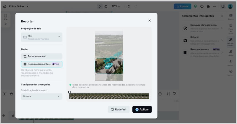Click the status message about recognized objects
The image size is (237, 124).
coord(108,86)
